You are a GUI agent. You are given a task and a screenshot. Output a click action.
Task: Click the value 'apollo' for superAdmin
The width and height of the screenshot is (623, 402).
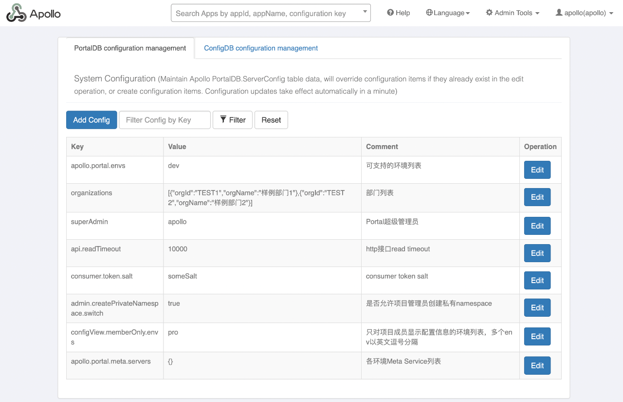(177, 222)
